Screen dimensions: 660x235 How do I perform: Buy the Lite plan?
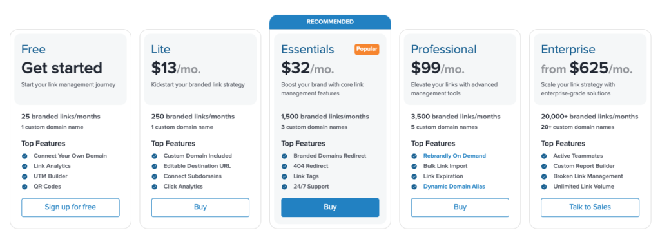(200, 207)
